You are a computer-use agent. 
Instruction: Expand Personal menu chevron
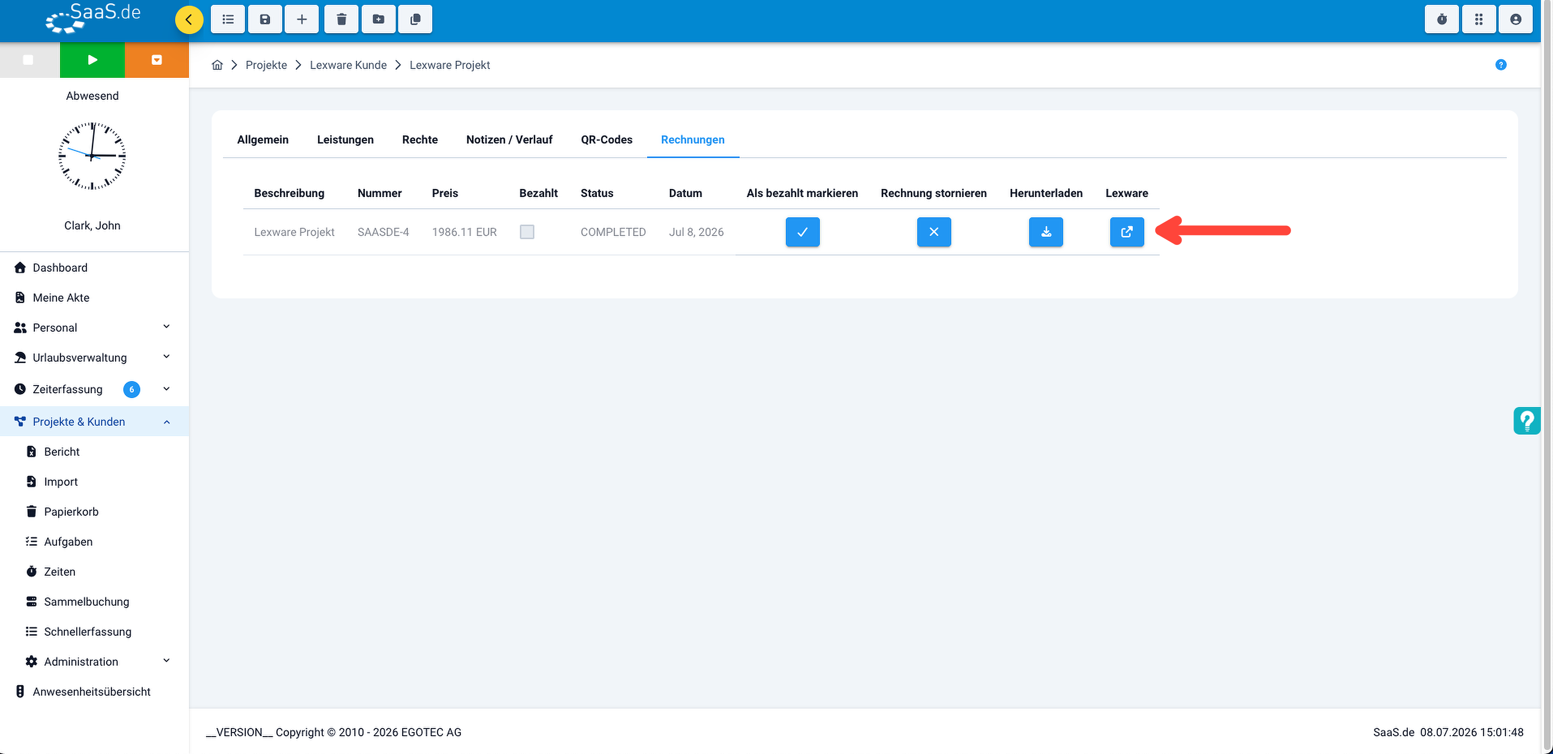coord(167,327)
